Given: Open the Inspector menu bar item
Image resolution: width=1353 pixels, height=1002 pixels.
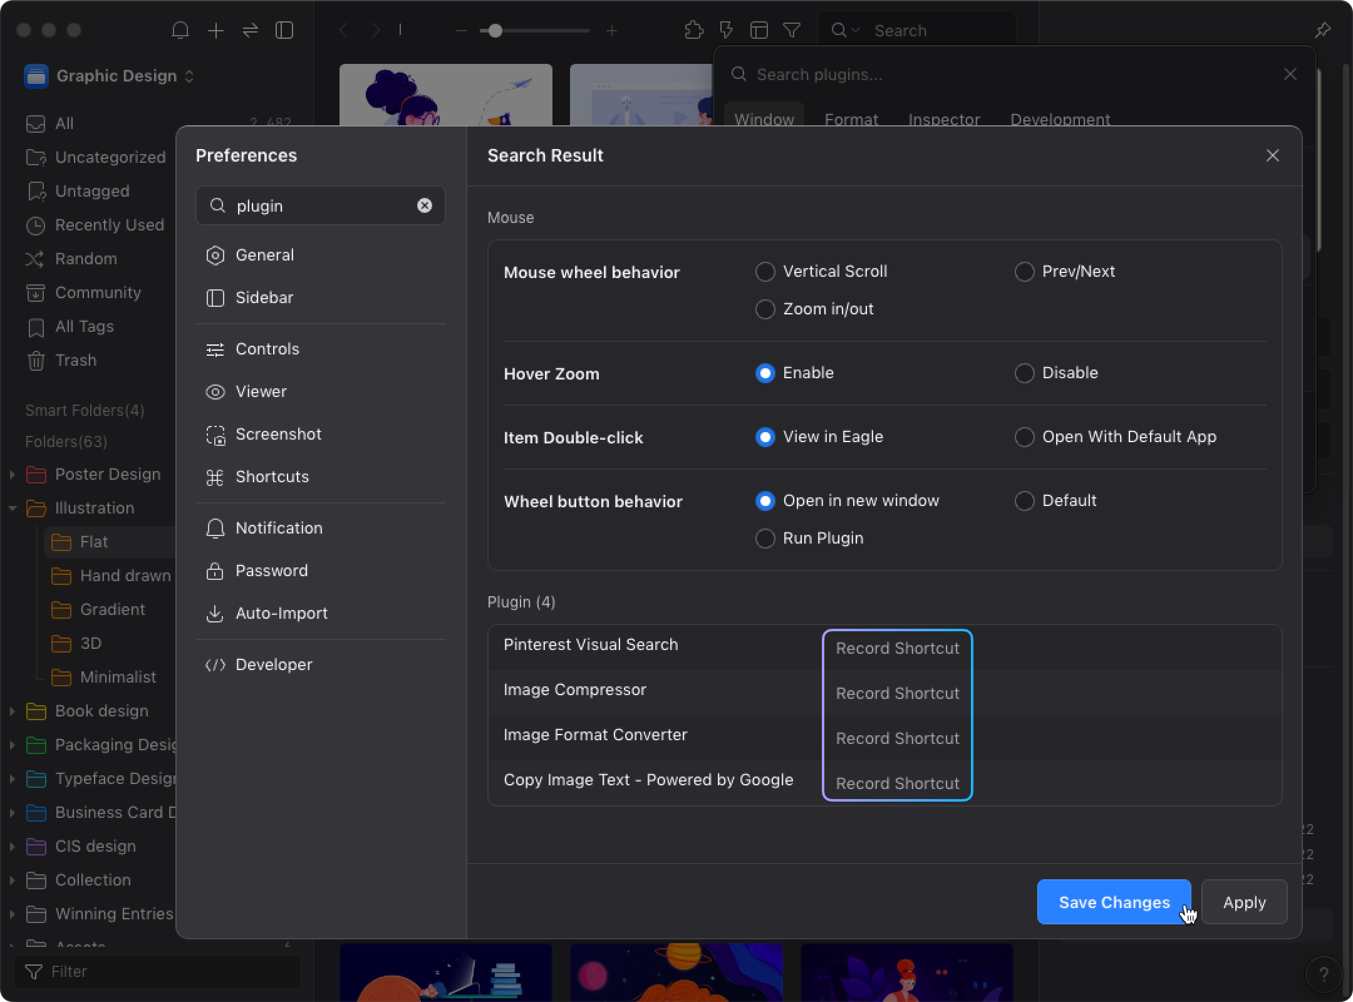Looking at the screenshot, I should click(x=945, y=118).
